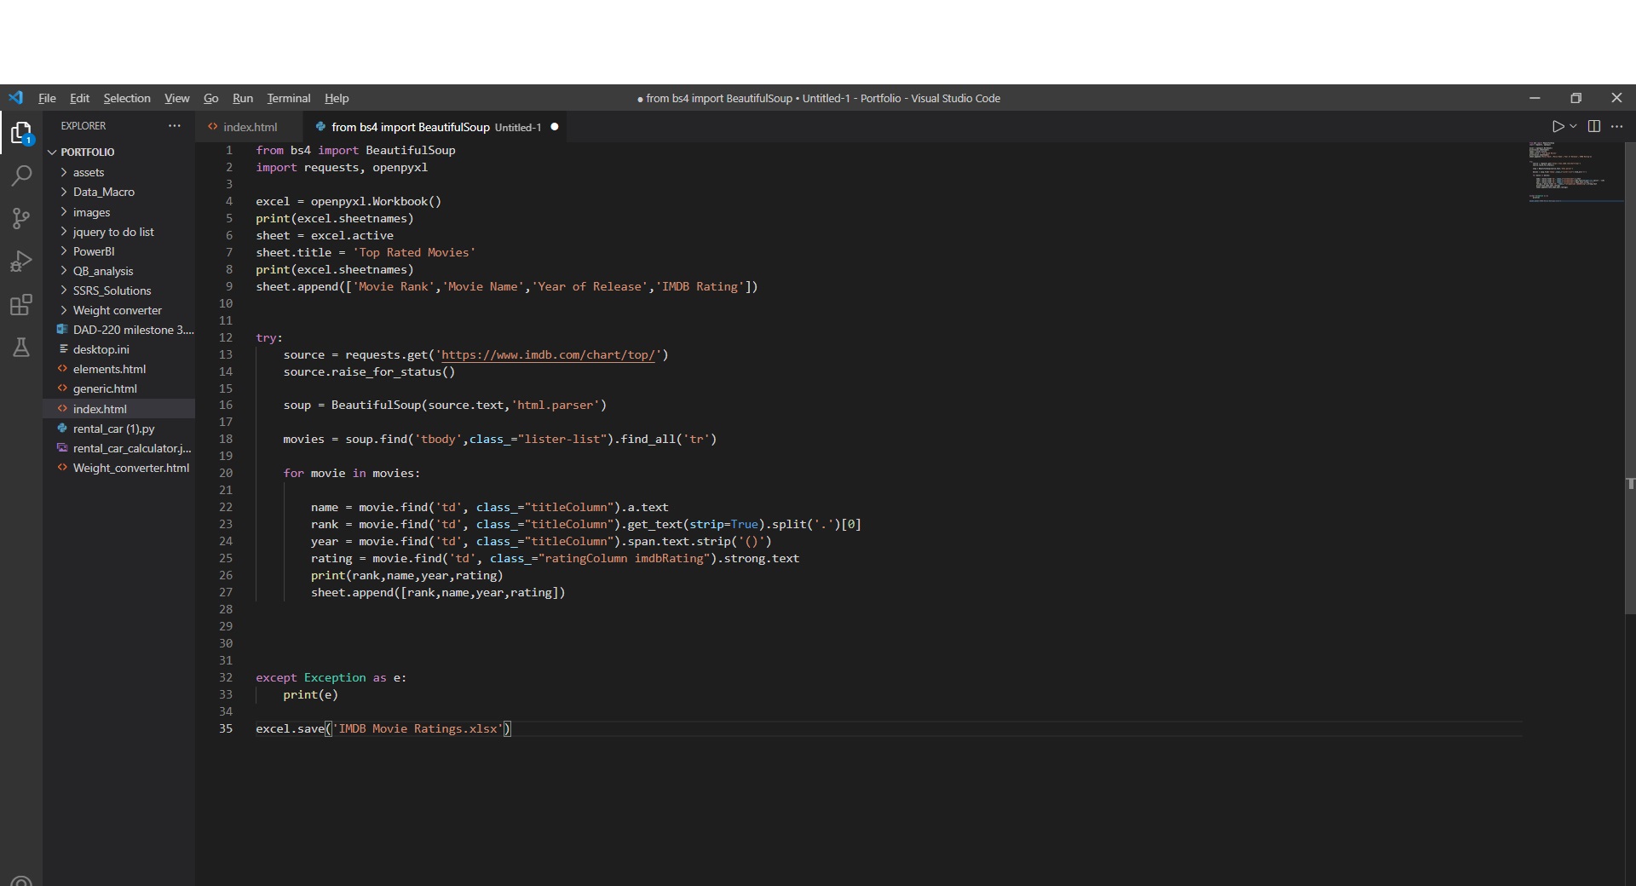Open Accounts icon in activity bar
1636x886 pixels.
(21, 880)
